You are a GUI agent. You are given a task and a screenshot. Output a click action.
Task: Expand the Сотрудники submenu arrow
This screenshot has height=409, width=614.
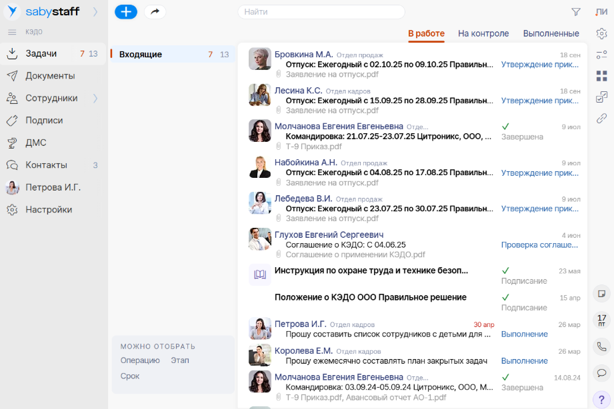[95, 98]
